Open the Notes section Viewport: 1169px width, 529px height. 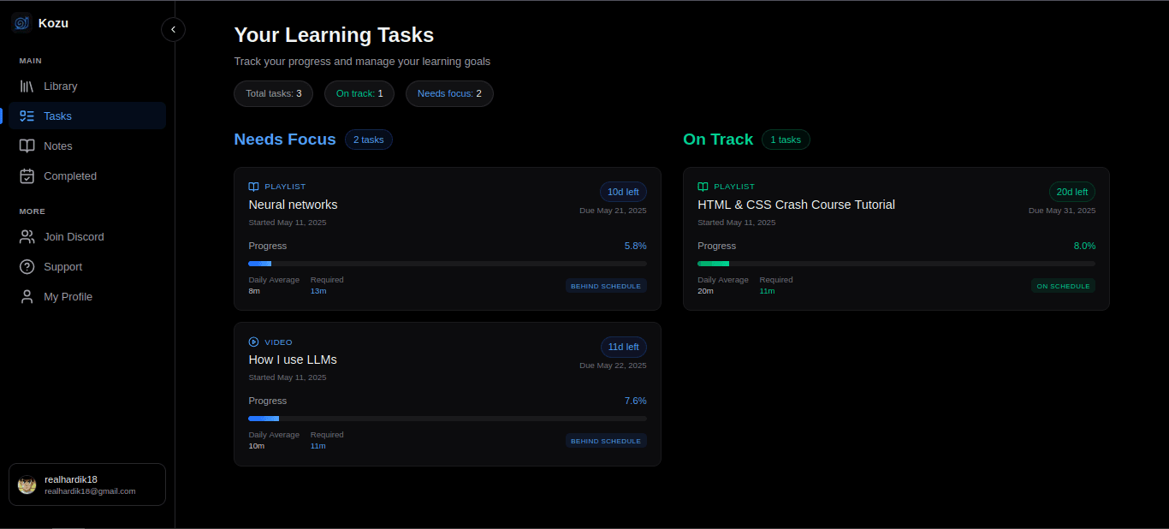tap(57, 146)
